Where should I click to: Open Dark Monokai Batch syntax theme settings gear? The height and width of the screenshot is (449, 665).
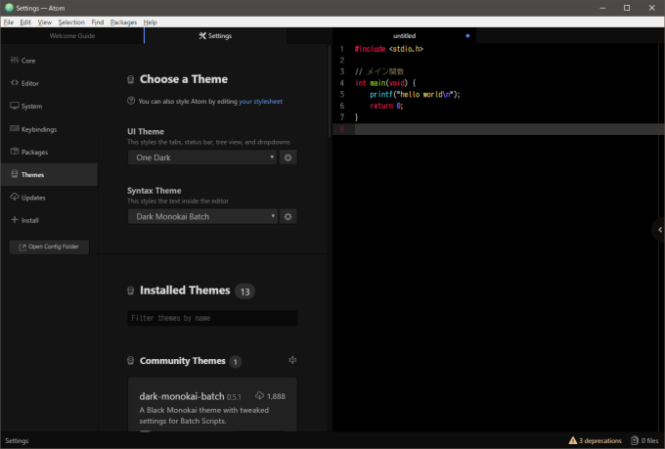point(288,216)
